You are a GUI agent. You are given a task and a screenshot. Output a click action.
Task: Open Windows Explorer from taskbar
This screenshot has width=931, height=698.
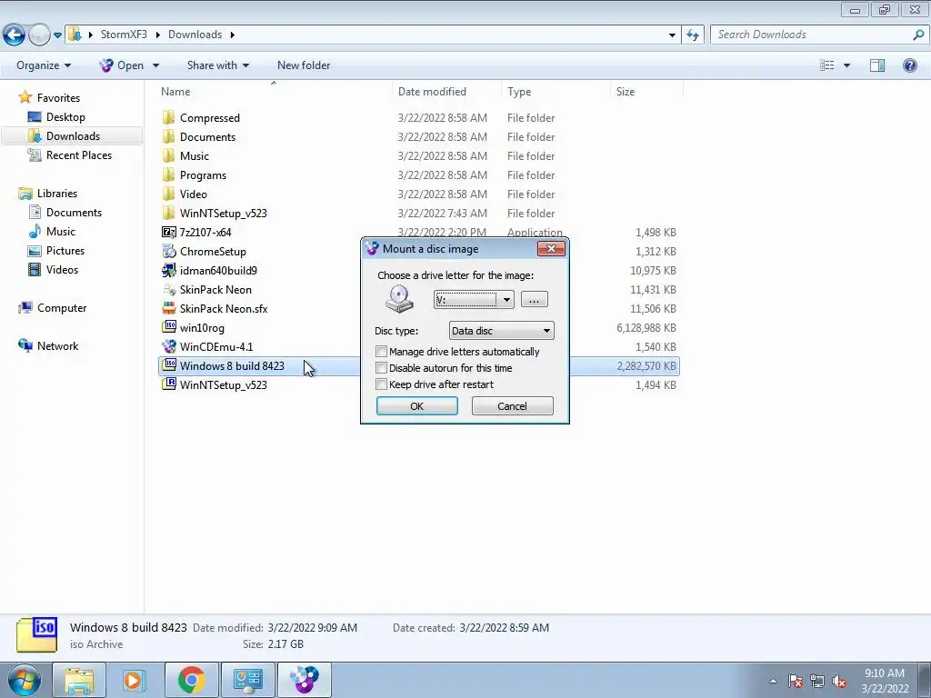79,680
